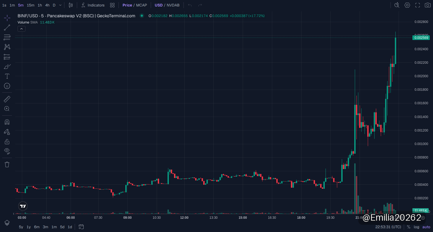Select the XABCD pattern tool

click(7, 47)
